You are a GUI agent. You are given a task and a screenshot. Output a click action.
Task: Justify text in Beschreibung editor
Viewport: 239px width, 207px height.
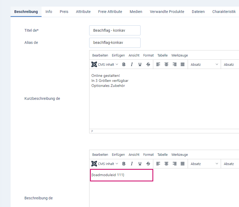coord(183,164)
